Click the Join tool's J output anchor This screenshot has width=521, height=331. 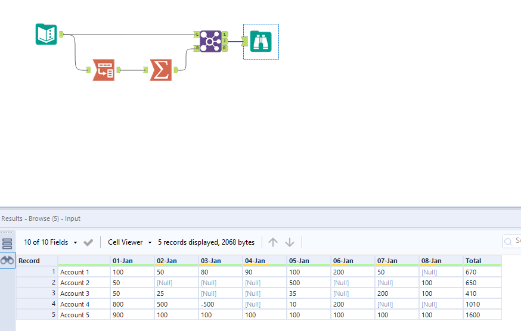[225, 41]
